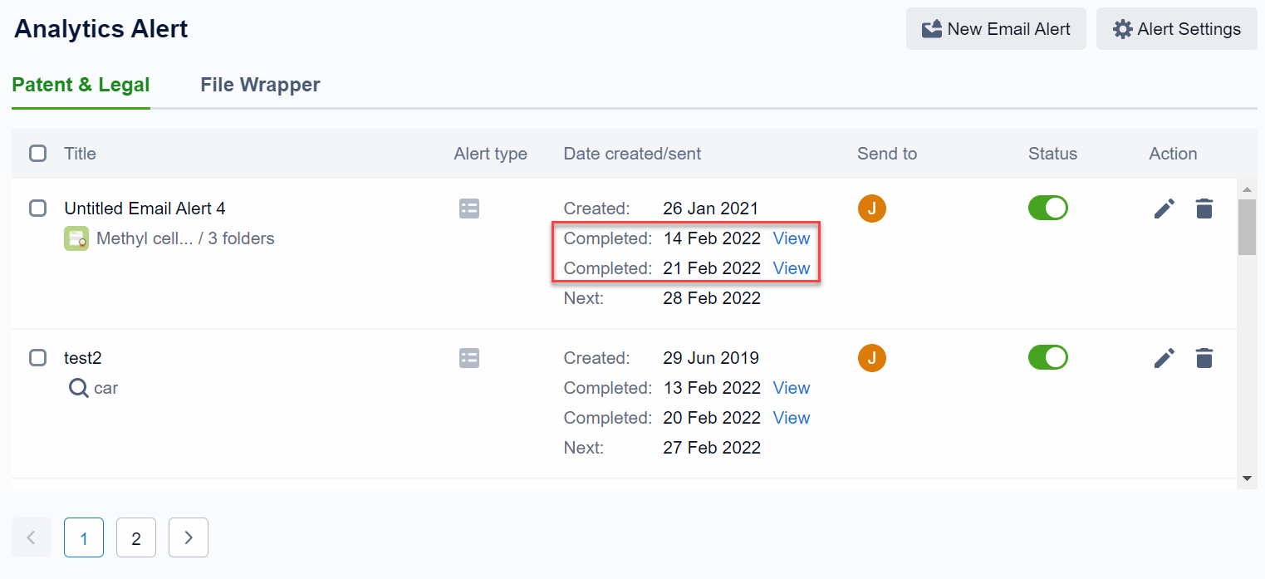The image size is (1265, 579).
Task: Turn off the test2 status toggle
Action: pyautogui.click(x=1047, y=357)
